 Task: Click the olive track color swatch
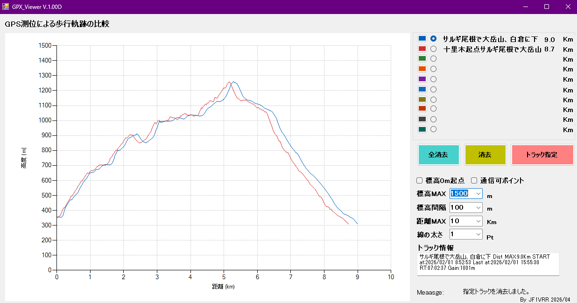[x=422, y=100]
